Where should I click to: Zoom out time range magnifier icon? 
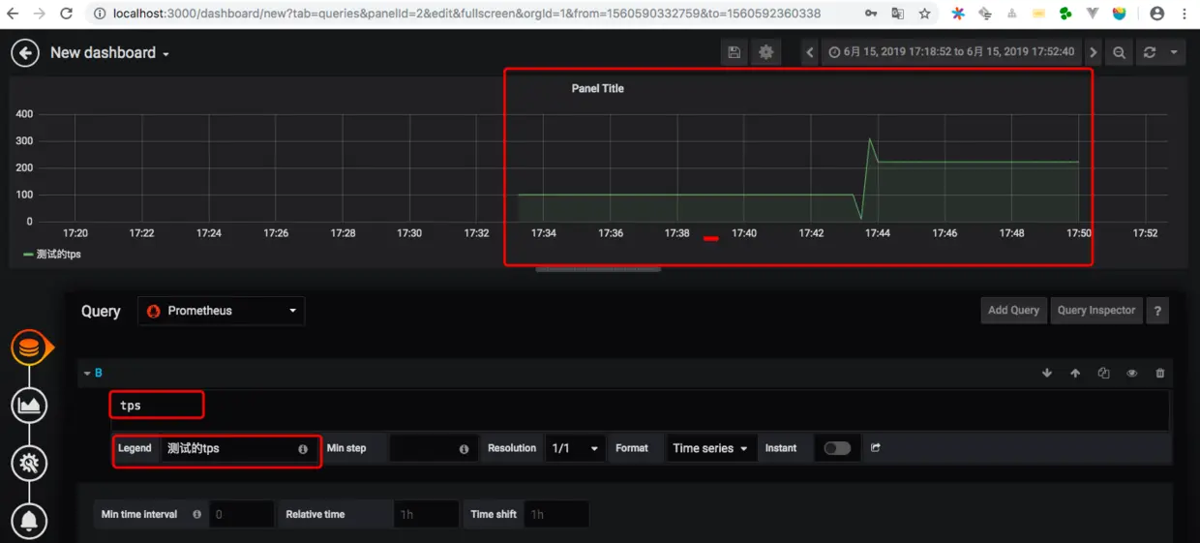[x=1119, y=52]
